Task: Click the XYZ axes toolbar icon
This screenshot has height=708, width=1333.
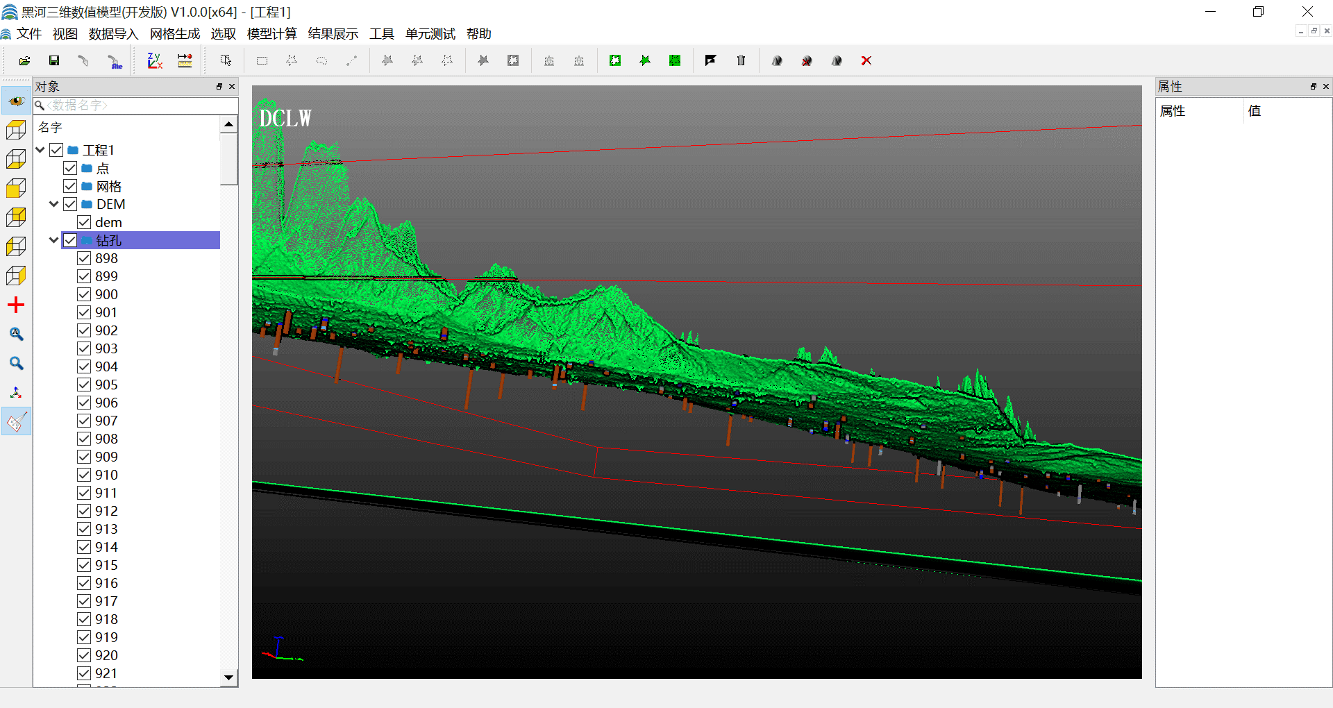Action: tap(155, 61)
